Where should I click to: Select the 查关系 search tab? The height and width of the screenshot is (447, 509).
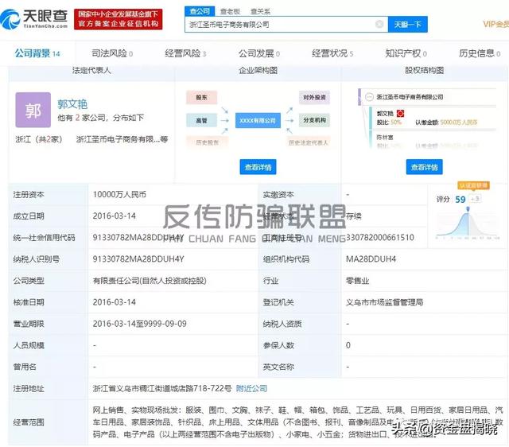pyautogui.click(x=260, y=11)
